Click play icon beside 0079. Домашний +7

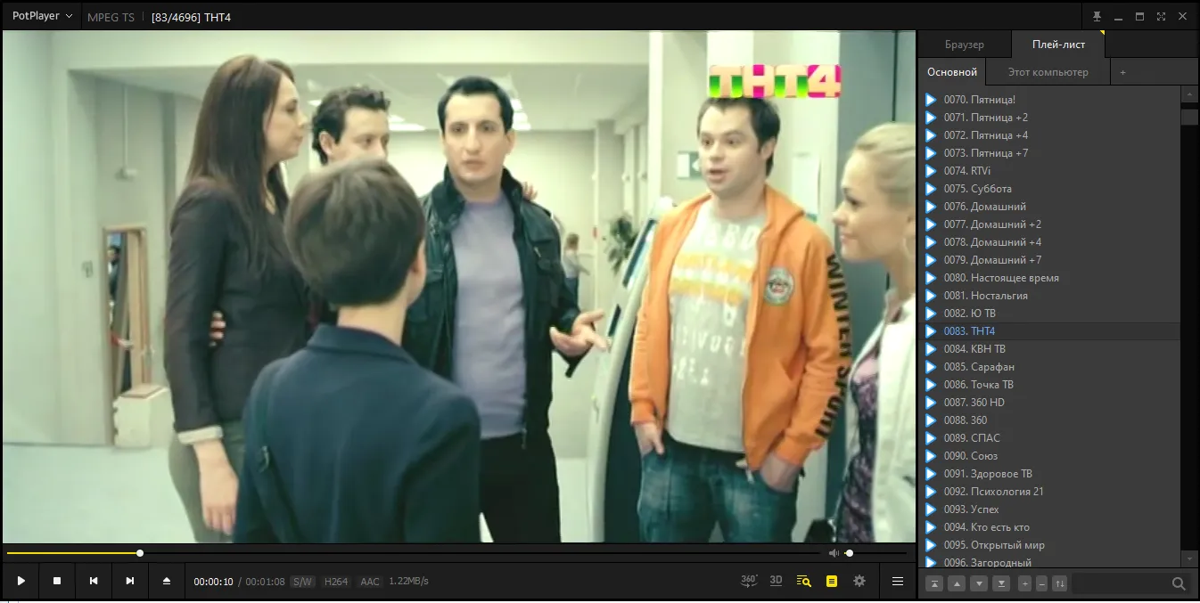(931, 260)
